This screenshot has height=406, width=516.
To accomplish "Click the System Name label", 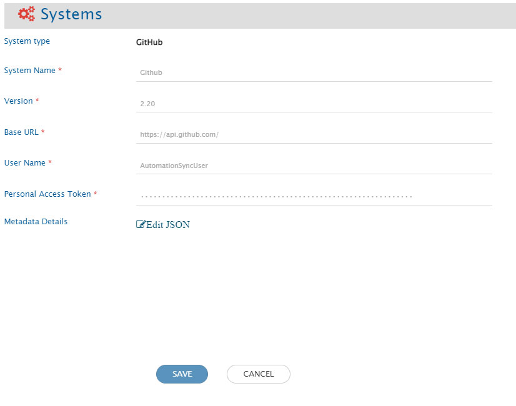I will coord(29,71).
